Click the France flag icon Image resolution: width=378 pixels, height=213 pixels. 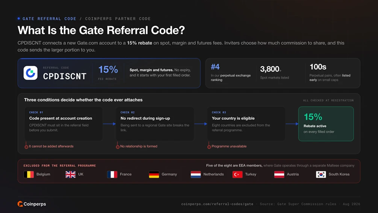point(112,174)
